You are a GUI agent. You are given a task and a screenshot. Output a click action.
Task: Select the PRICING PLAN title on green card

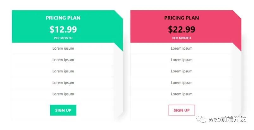[63, 18]
